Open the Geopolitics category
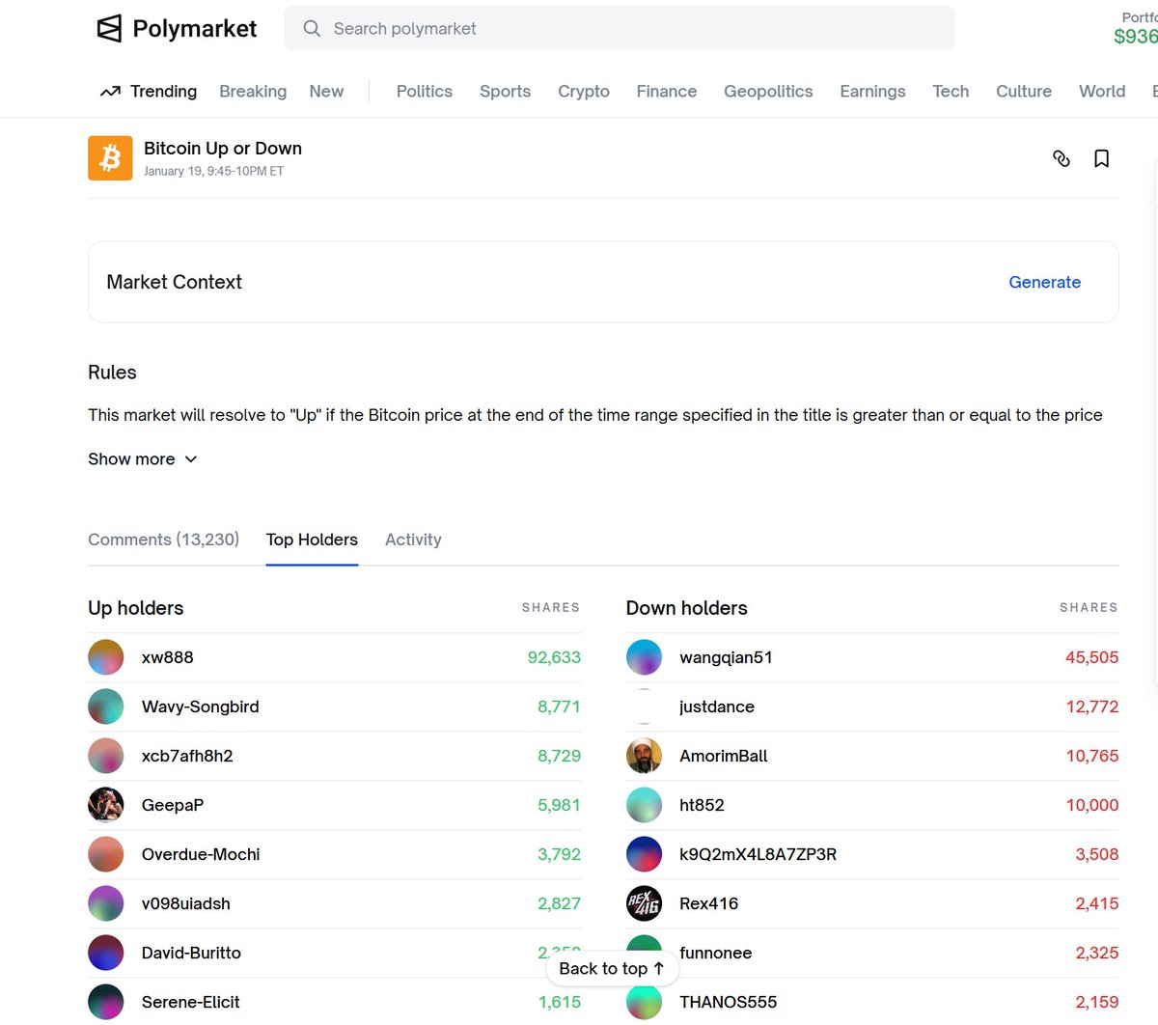The height and width of the screenshot is (1025, 1158). (x=768, y=92)
